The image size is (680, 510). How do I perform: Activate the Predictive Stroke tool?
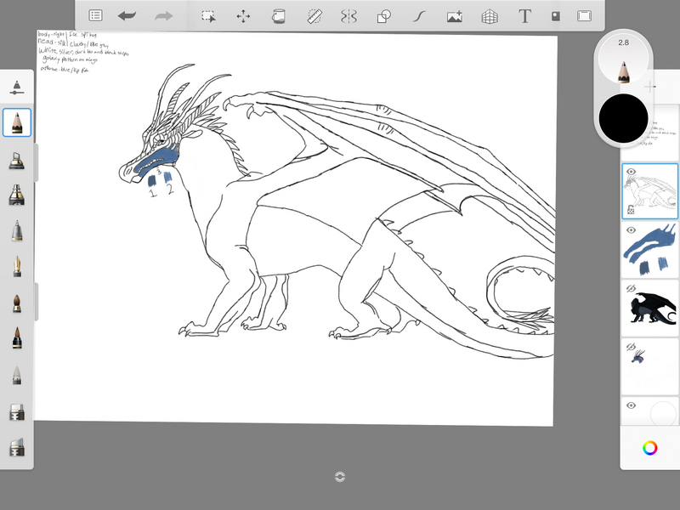418,15
